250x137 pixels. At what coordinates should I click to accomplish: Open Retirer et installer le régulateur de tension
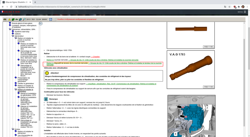pos(26,86)
